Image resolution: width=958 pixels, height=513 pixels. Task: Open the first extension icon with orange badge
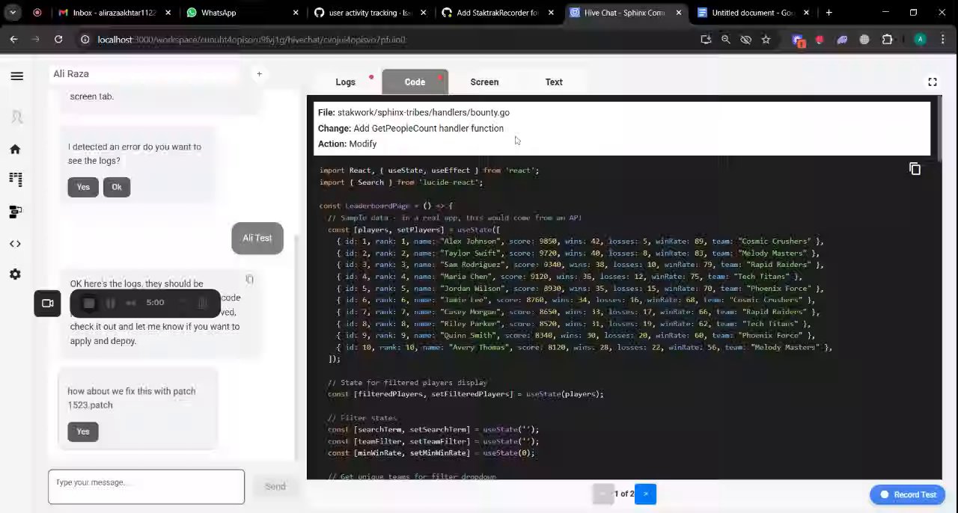[798, 40]
